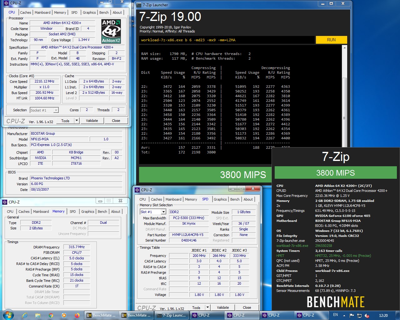Click the yellow RUN button

click(331, 40)
